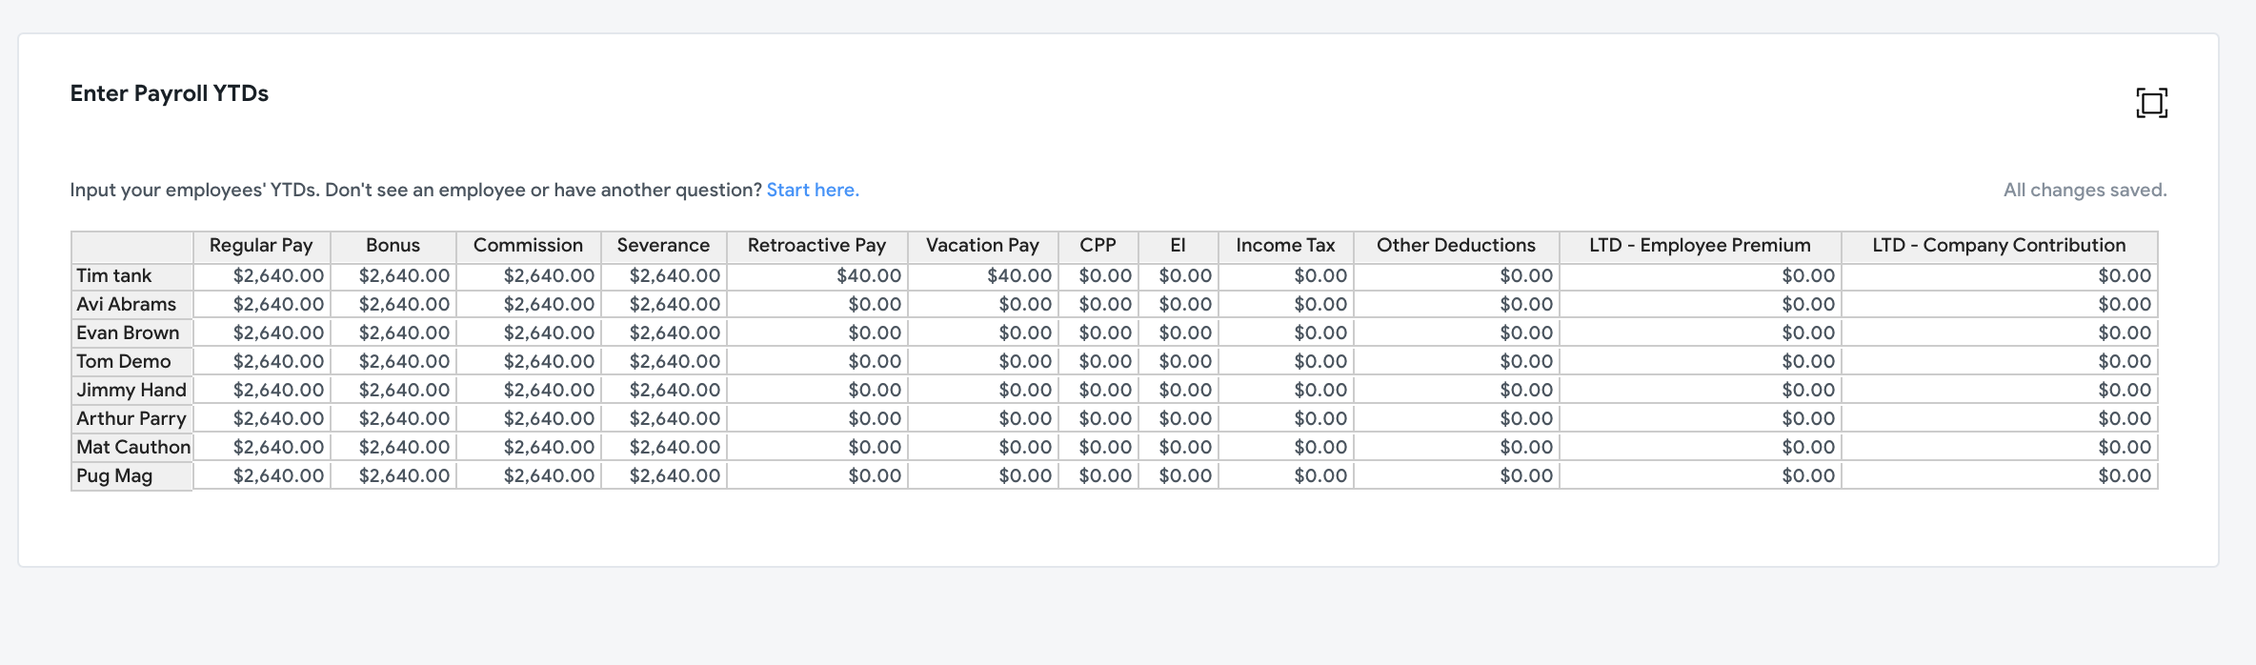Edit Tom Demo's Regular Pay cell
2256x665 pixels.
click(262, 362)
